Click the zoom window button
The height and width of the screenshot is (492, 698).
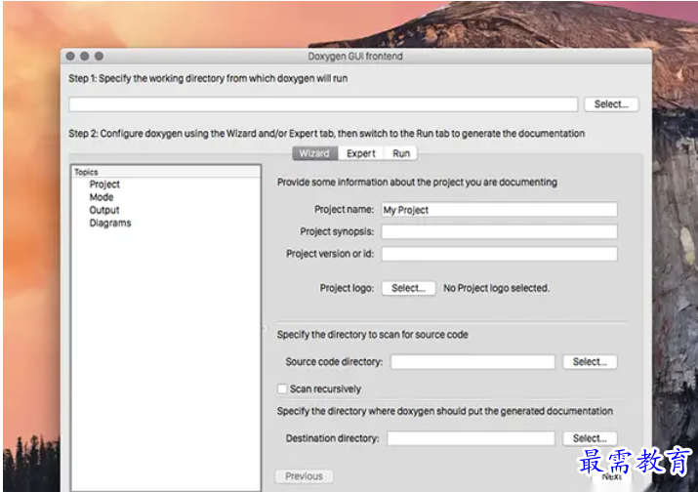tap(99, 56)
